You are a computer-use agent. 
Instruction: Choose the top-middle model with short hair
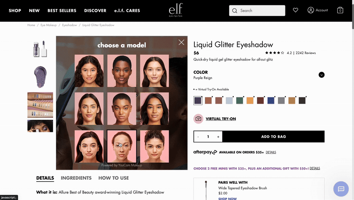122,71
